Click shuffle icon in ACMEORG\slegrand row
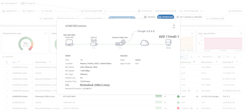Image resolution: width=246 pixels, height=111 pixels. (197, 91)
